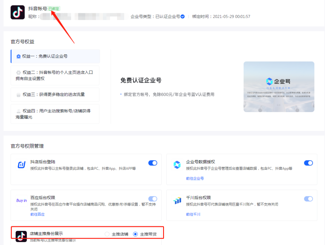325x245 pixels.
Task: Click the 千川后台权限 title text
Action: click(198, 198)
